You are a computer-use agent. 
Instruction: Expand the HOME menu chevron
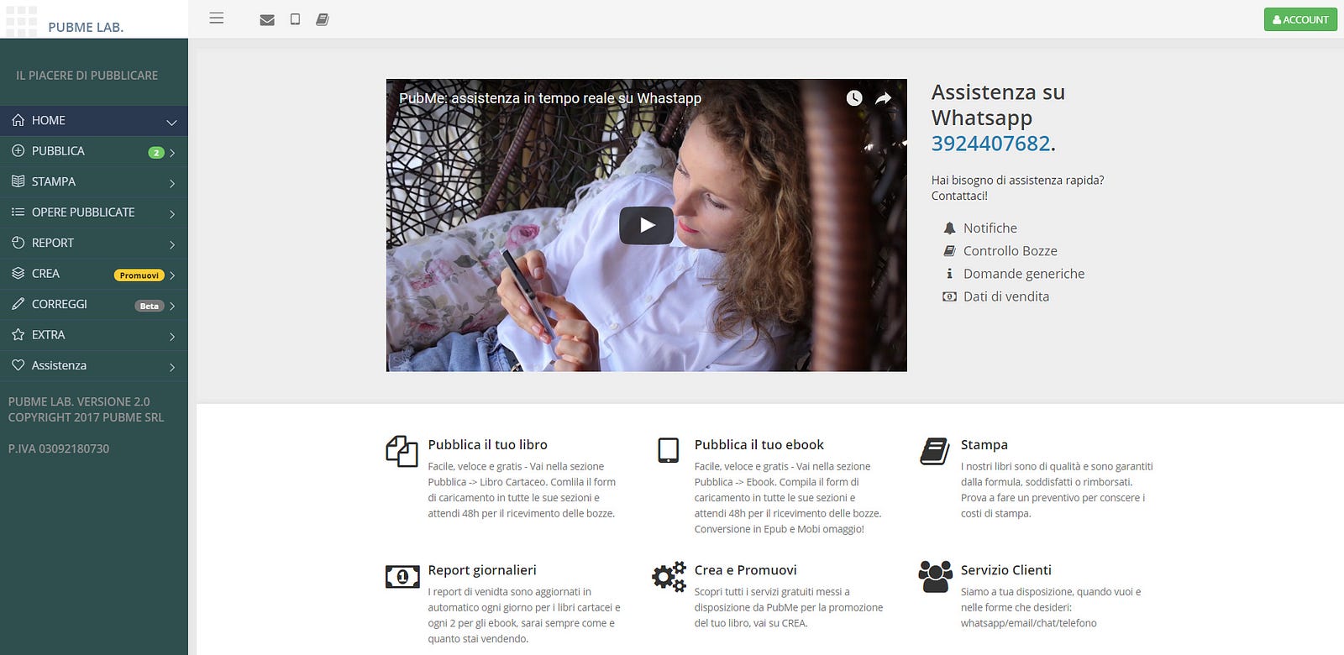point(171,123)
